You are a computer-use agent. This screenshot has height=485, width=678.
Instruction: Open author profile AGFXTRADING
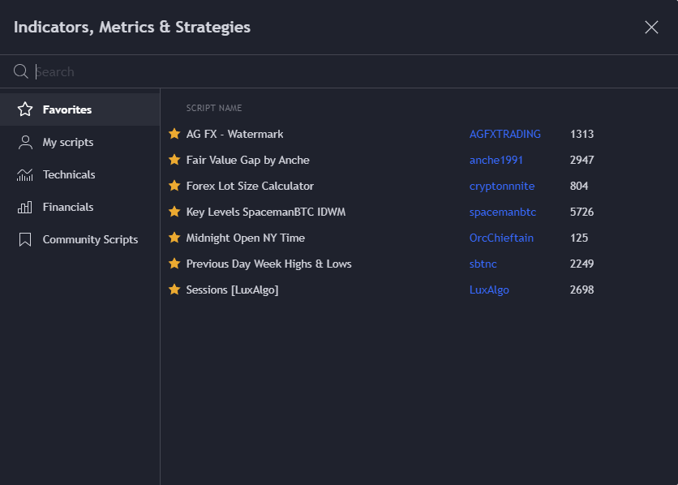tap(504, 134)
